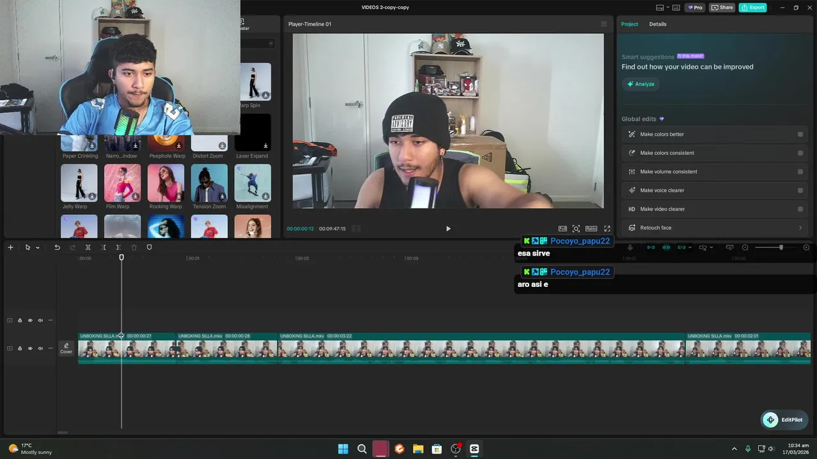Viewport: 817px width, 459px height.
Task: Click the timeline zoom slider handle
Action: click(x=781, y=247)
